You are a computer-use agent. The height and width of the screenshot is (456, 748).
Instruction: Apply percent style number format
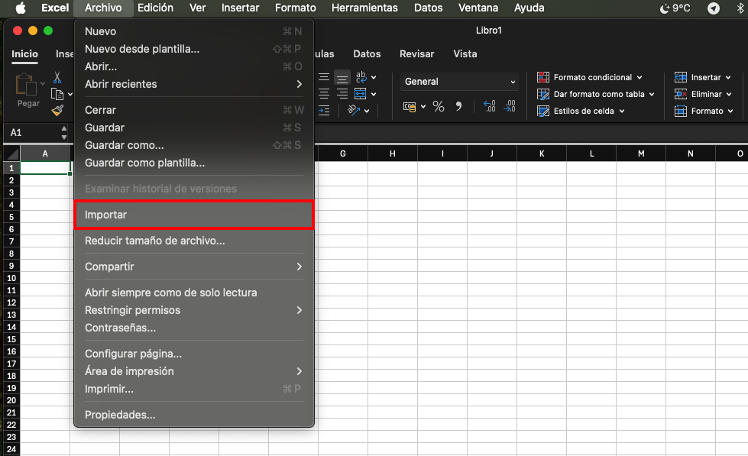(439, 107)
